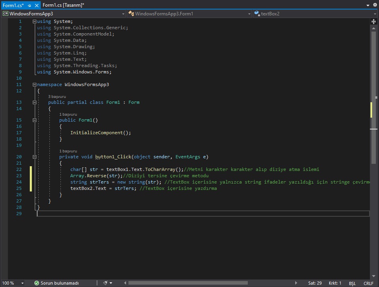Click the split editor icon above the scrollbar
The image size is (379, 287).
click(x=374, y=22)
